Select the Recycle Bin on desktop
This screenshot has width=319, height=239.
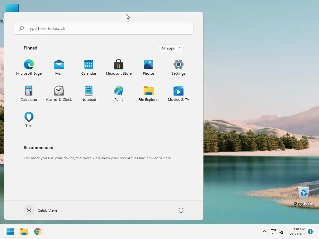click(303, 196)
